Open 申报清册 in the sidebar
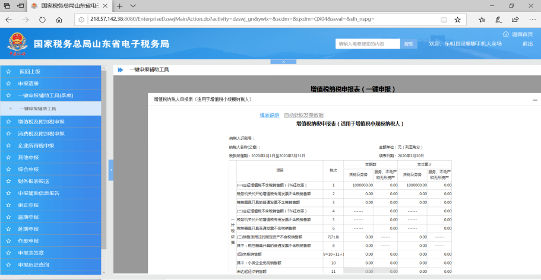The height and width of the screenshot is (280, 541). [50, 84]
